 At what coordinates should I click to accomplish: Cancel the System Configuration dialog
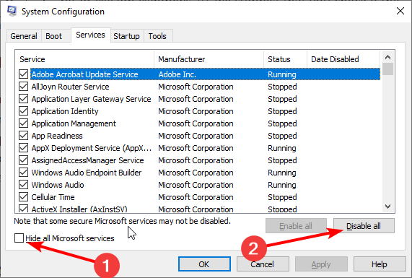click(263, 264)
